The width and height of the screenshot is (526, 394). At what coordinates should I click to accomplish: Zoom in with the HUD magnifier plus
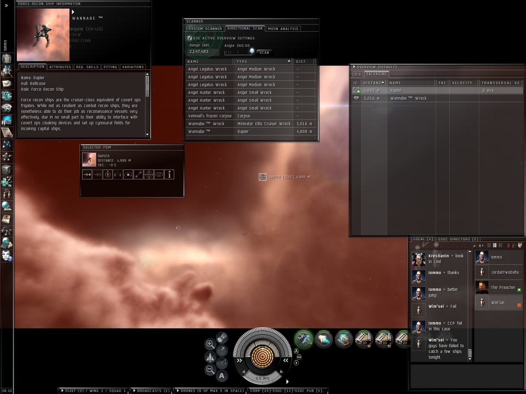point(210,344)
